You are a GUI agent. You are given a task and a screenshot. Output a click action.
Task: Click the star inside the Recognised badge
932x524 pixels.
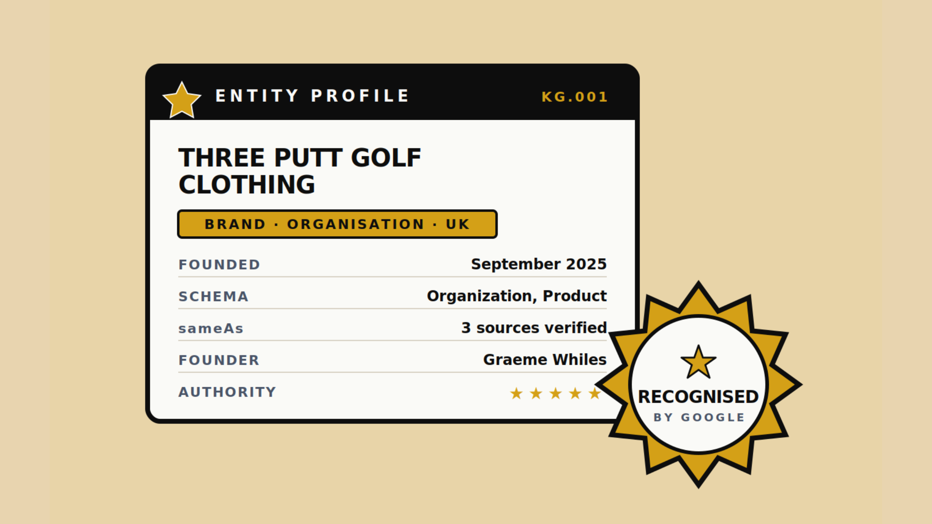point(699,362)
